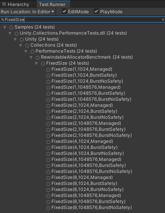Collapse the FixedSize test group
The image size is (165, 213).
coord(36,64)
